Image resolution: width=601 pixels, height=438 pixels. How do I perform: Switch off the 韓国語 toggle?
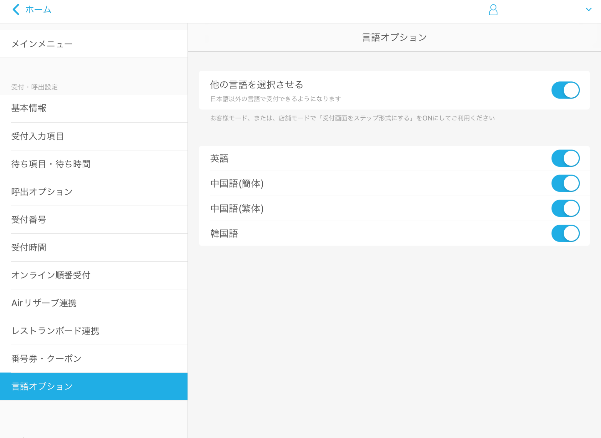[x=565, y=233]
